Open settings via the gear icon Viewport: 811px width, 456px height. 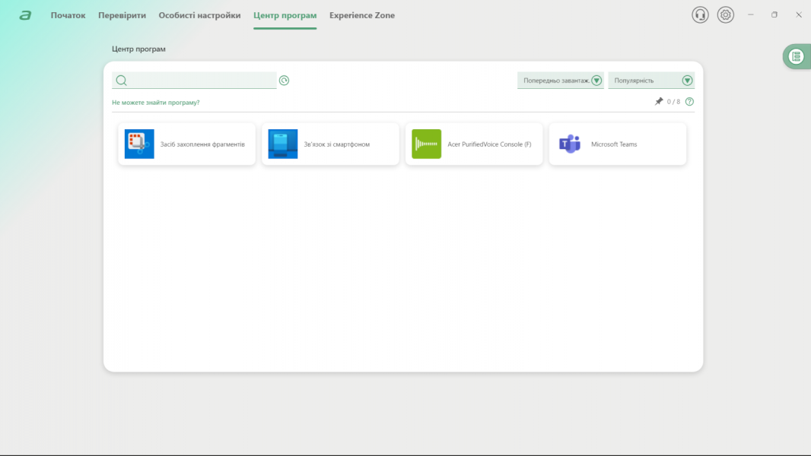click(x=726, y=15)
